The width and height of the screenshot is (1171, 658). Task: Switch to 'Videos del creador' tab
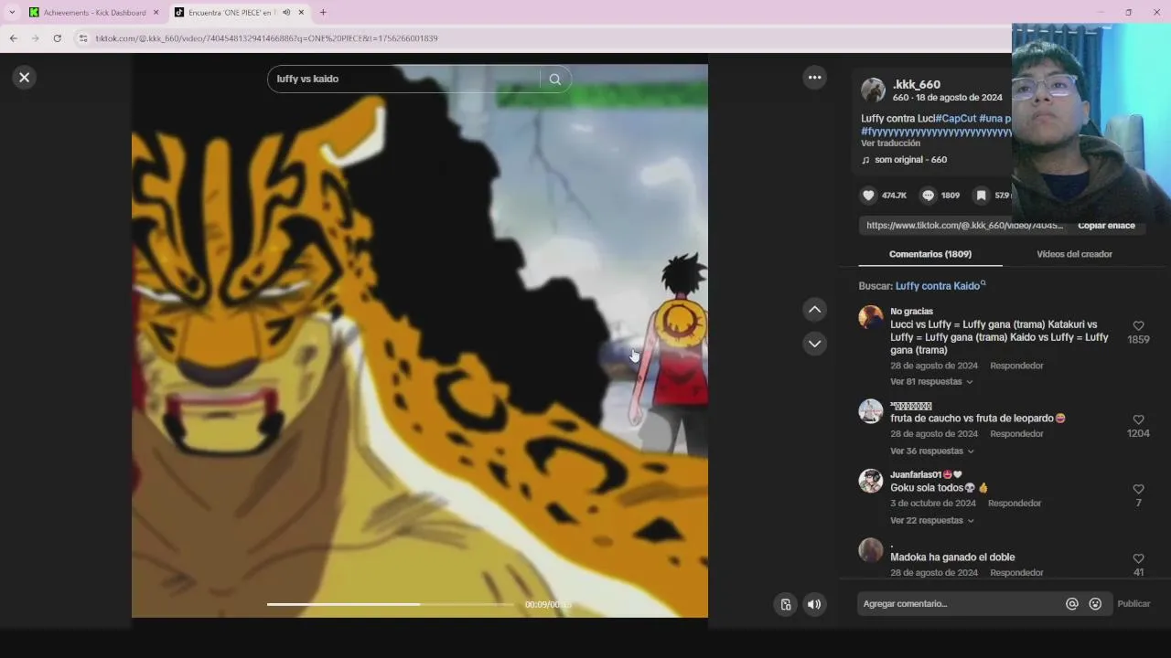1074,254
